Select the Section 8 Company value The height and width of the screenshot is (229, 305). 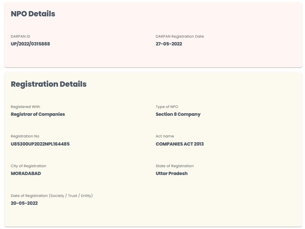[x=178, y=114]
